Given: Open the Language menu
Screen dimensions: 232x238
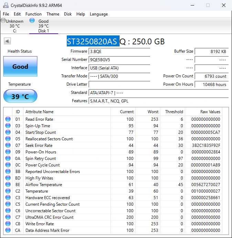Looking at the screenshot, I should pos(99,14).
